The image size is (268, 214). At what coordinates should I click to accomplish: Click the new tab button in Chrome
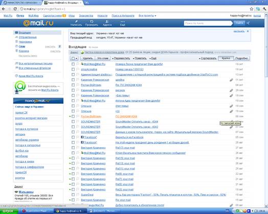click(87, 3)
